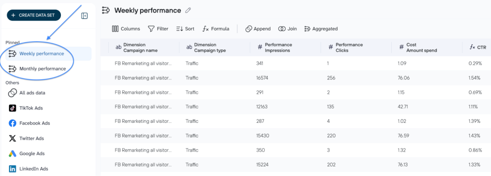This screenshot has height=176, width=491.
Task: Click the Google Ads logo icon
Action: (12, 154)
